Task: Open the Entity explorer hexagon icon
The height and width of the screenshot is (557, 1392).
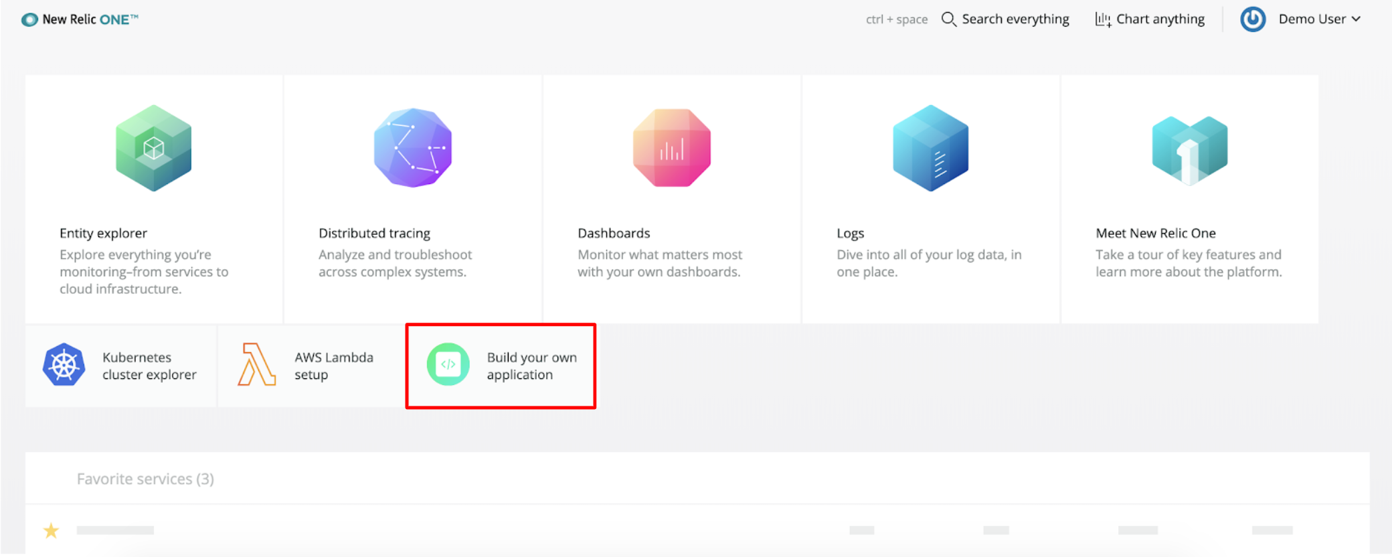Action: point(154,148)
